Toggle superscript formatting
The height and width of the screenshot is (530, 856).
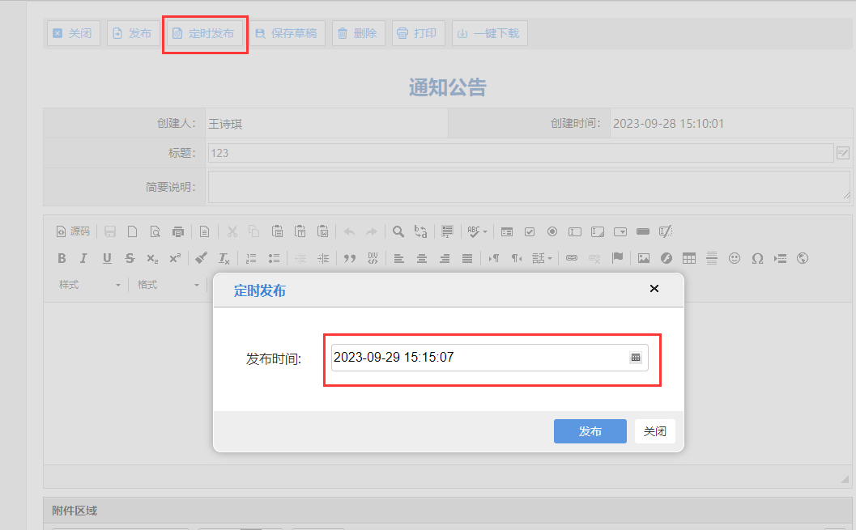coord(175,258)
